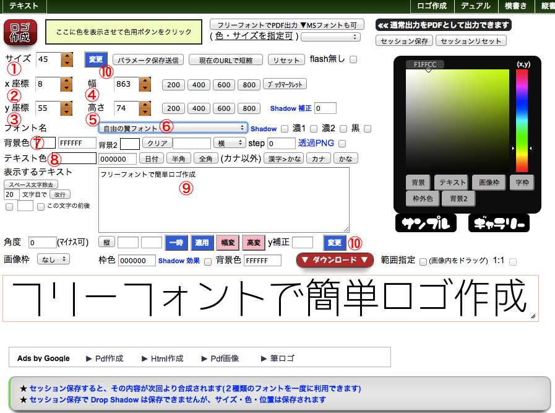Open the ロゴ作成 top menu tab
The height and width of the screenshot is (413, 555).
[431, 6]
